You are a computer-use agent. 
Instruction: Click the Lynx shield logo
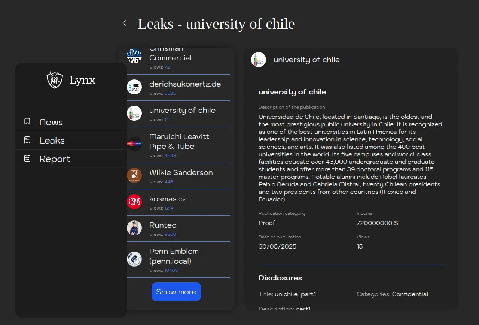(x=55, y=80)
